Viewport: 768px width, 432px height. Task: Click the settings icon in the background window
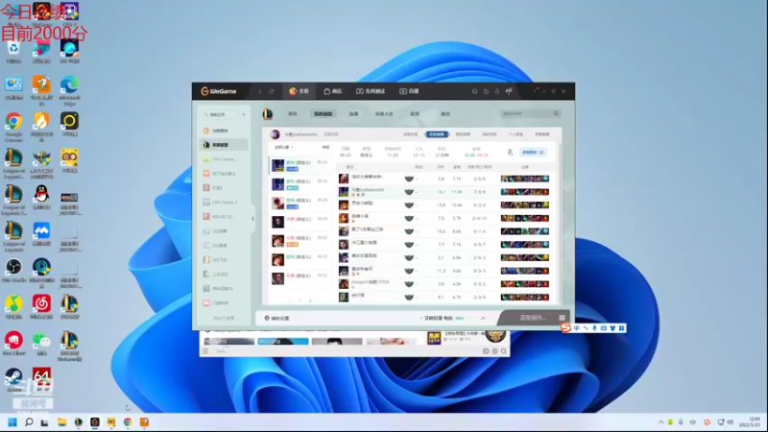tap(494, 351)
